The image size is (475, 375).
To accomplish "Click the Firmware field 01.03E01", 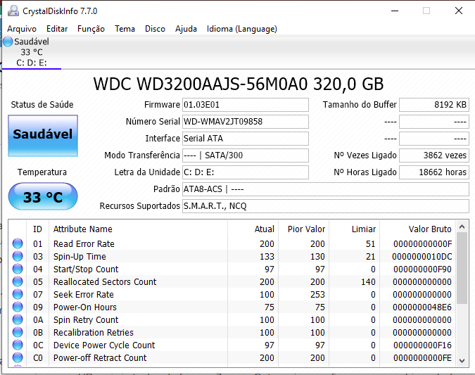I will pos(246,105).
